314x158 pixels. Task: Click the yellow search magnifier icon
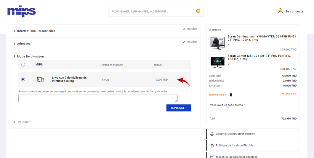coord(198,11)
